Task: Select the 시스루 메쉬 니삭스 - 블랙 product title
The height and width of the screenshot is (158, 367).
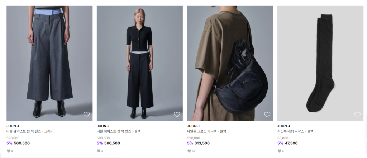Action: (295, 131)
